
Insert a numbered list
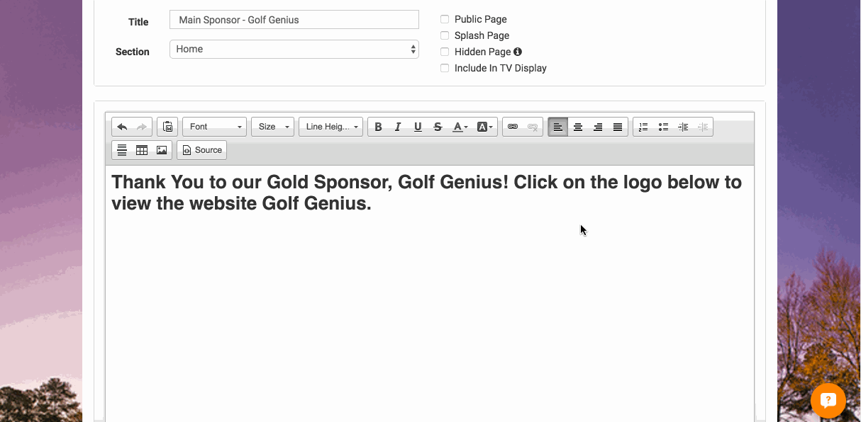tap(643, 127)
